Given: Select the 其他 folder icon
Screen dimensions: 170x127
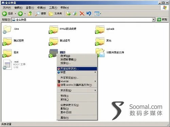Looking at the screenshot, I should (x=100, y=41).
